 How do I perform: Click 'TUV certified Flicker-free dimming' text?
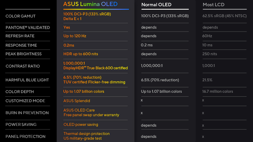94,82
